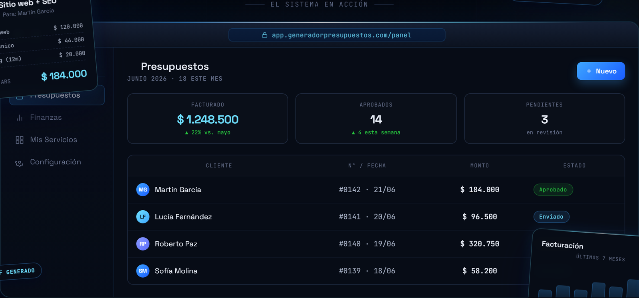Select client name Roberto Paz
Screen dimensions: 639x298
pyautogui.click(x=176, y=244)
